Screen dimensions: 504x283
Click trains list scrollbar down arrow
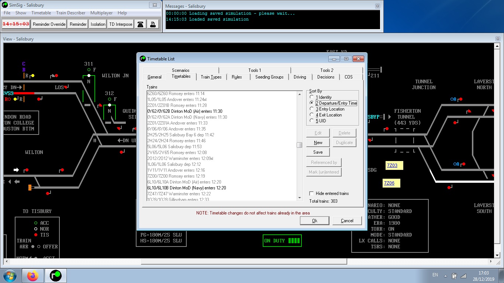(x=300, y=198)
